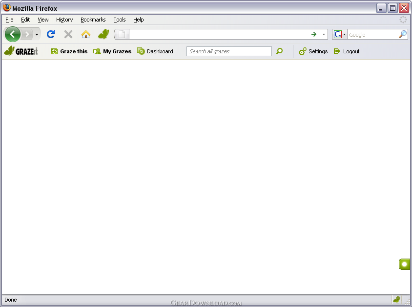
Task: Minimize the Firefox window
Action: [381, 8]
